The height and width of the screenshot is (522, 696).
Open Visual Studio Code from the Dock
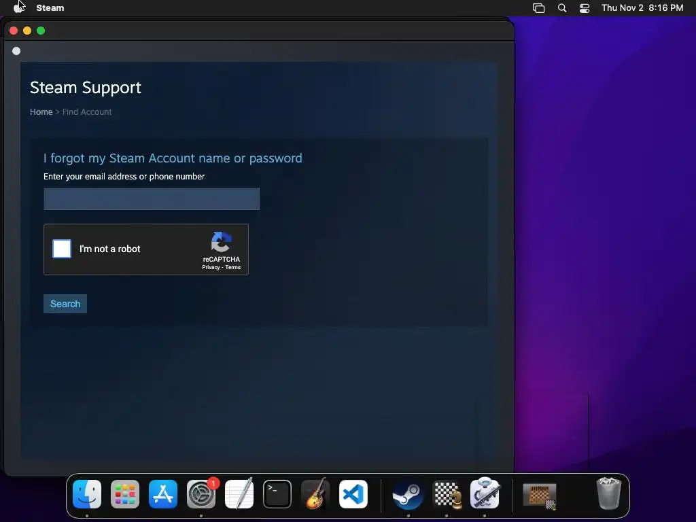click(x=353, y=494)
